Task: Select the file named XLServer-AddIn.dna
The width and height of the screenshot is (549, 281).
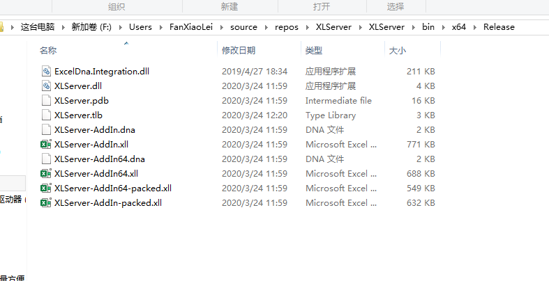Action: pyautogui.click(x=95, y=130)
